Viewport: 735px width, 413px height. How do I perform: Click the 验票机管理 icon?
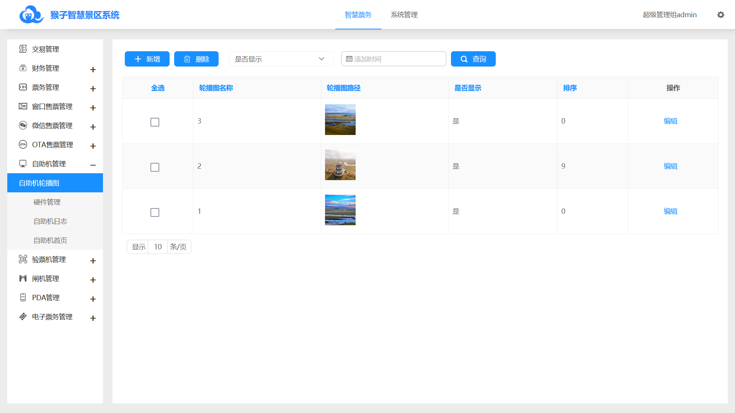[x=23, y=259]
